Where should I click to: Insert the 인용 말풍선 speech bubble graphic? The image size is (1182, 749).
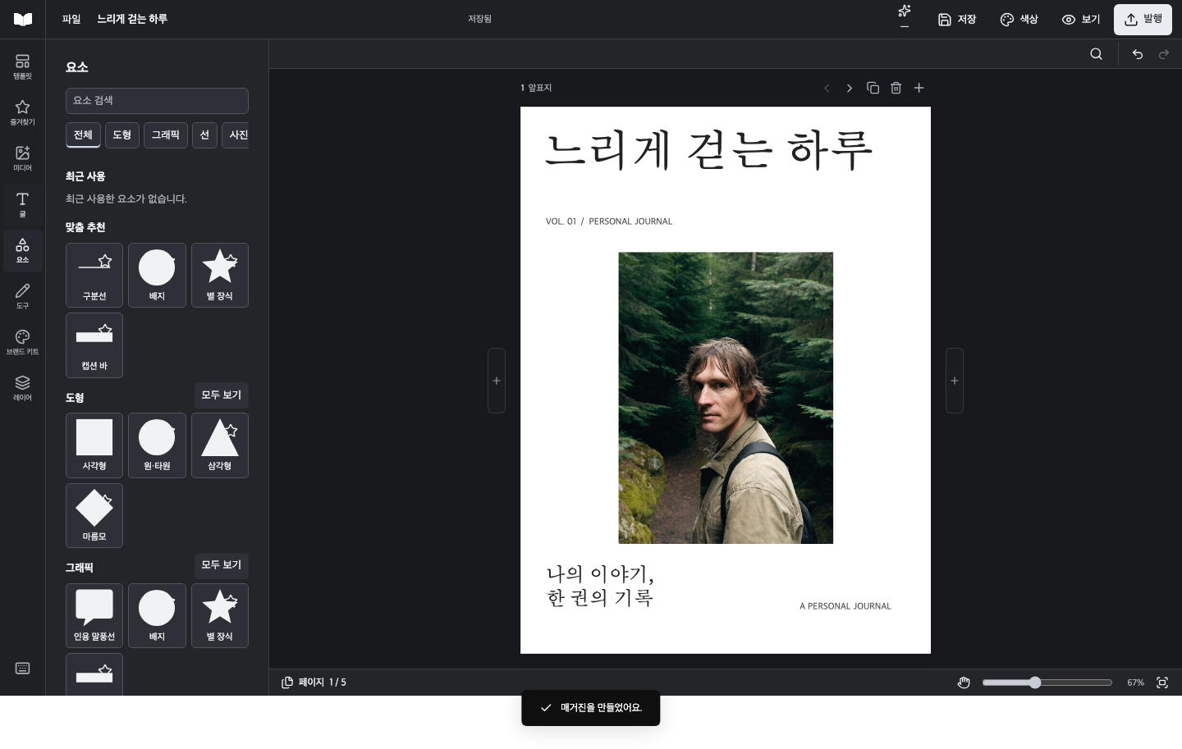[94, 615]
